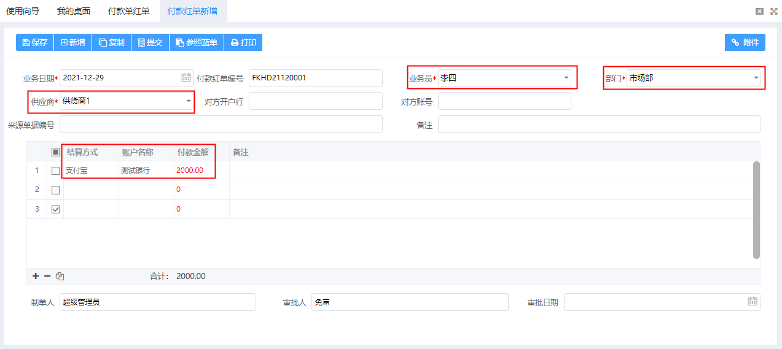Click the 2000.00 amount cell in row 1

click(201, 171)
